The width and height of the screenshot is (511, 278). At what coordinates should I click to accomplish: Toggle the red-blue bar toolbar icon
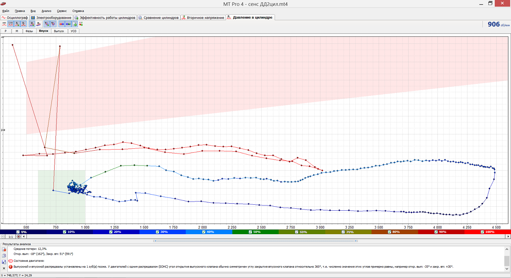[x=62, y=24]
